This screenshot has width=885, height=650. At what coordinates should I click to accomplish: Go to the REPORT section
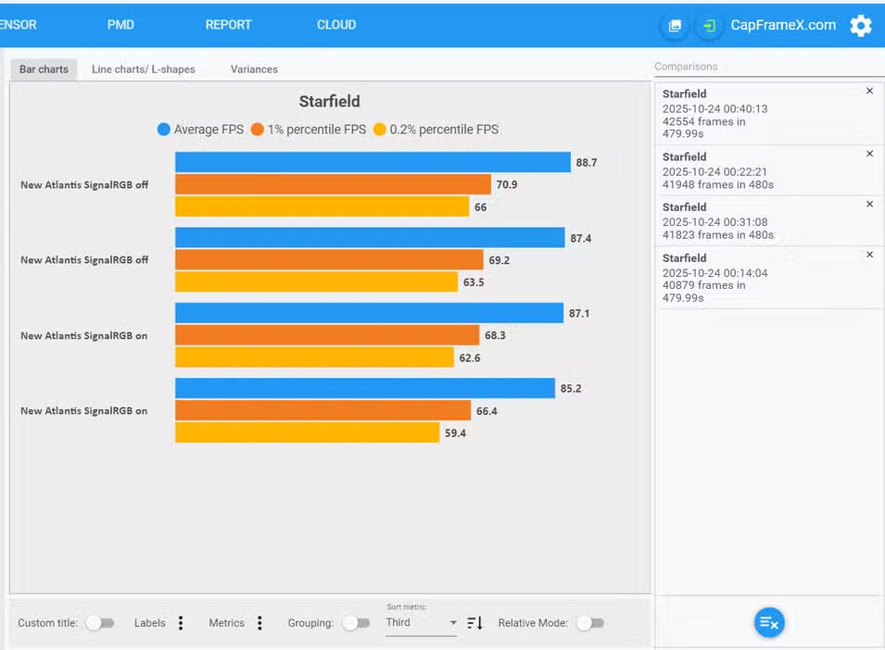tap(228, 25)
